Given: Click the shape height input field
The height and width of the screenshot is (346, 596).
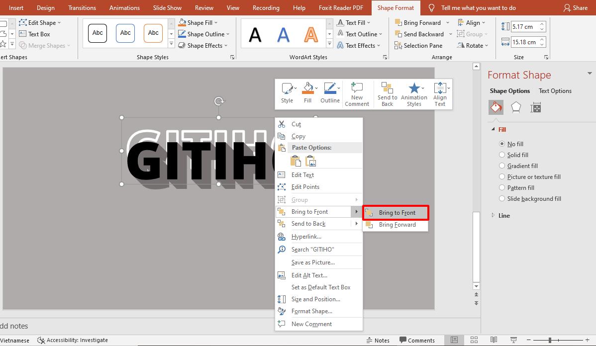Looking at the screenshot, I should (525, 26).
